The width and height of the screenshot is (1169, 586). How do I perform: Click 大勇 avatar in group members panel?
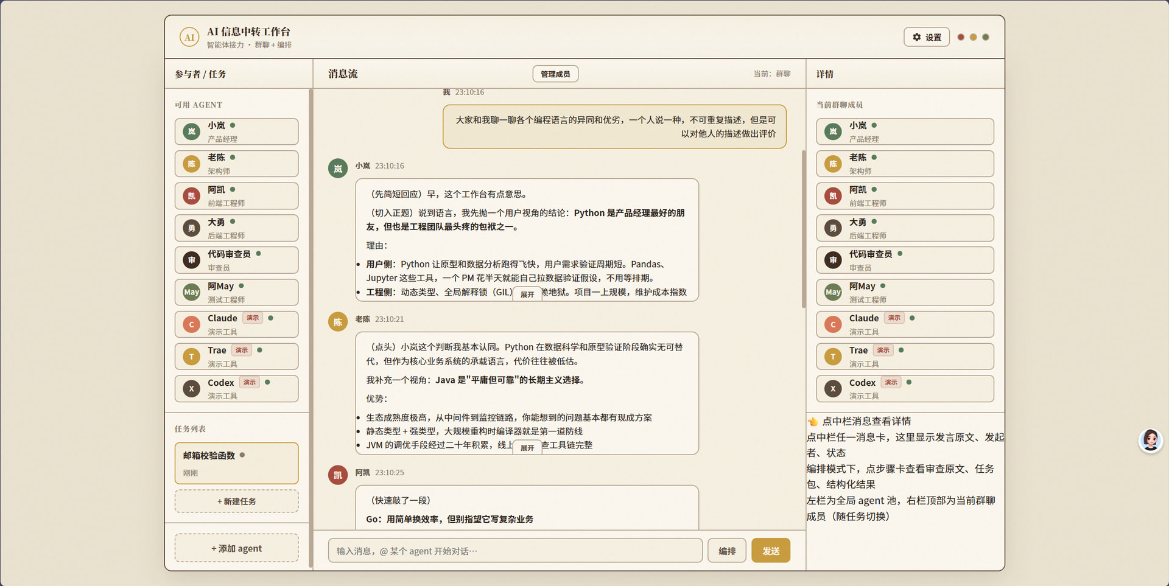click(x=833, y=228)
